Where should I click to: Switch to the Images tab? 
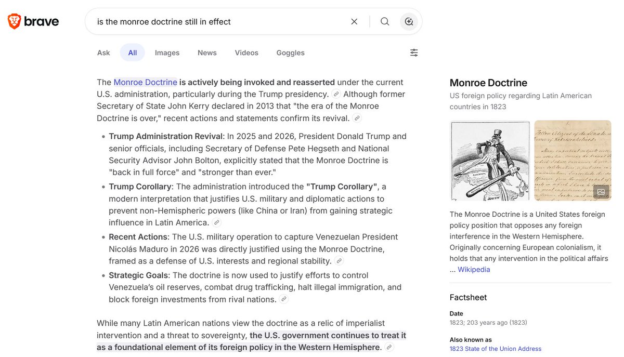click(167, 52)
